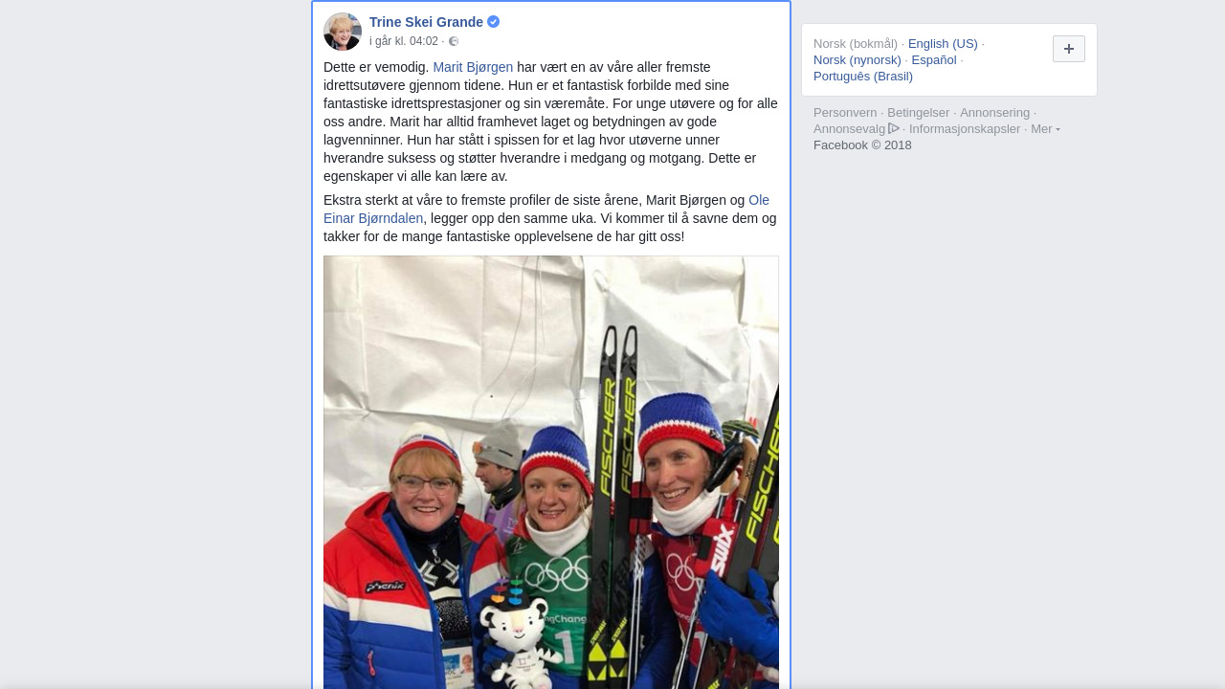Open the Personvern footer link
1225x689 pixels.
click(845, 112)
